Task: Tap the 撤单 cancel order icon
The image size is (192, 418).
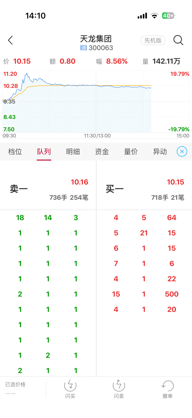Action: tap(167, 386)
